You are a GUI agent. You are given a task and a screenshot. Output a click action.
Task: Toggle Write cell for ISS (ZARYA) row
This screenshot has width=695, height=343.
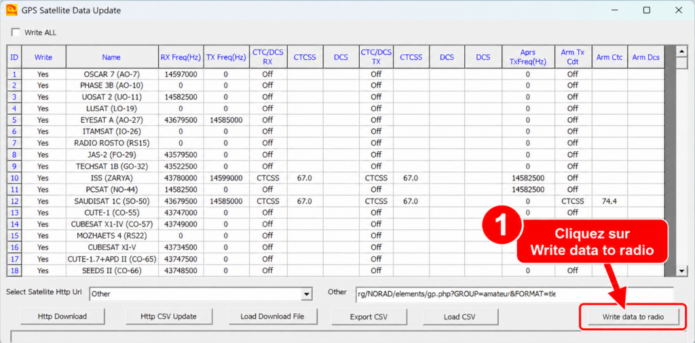(43, 178)
